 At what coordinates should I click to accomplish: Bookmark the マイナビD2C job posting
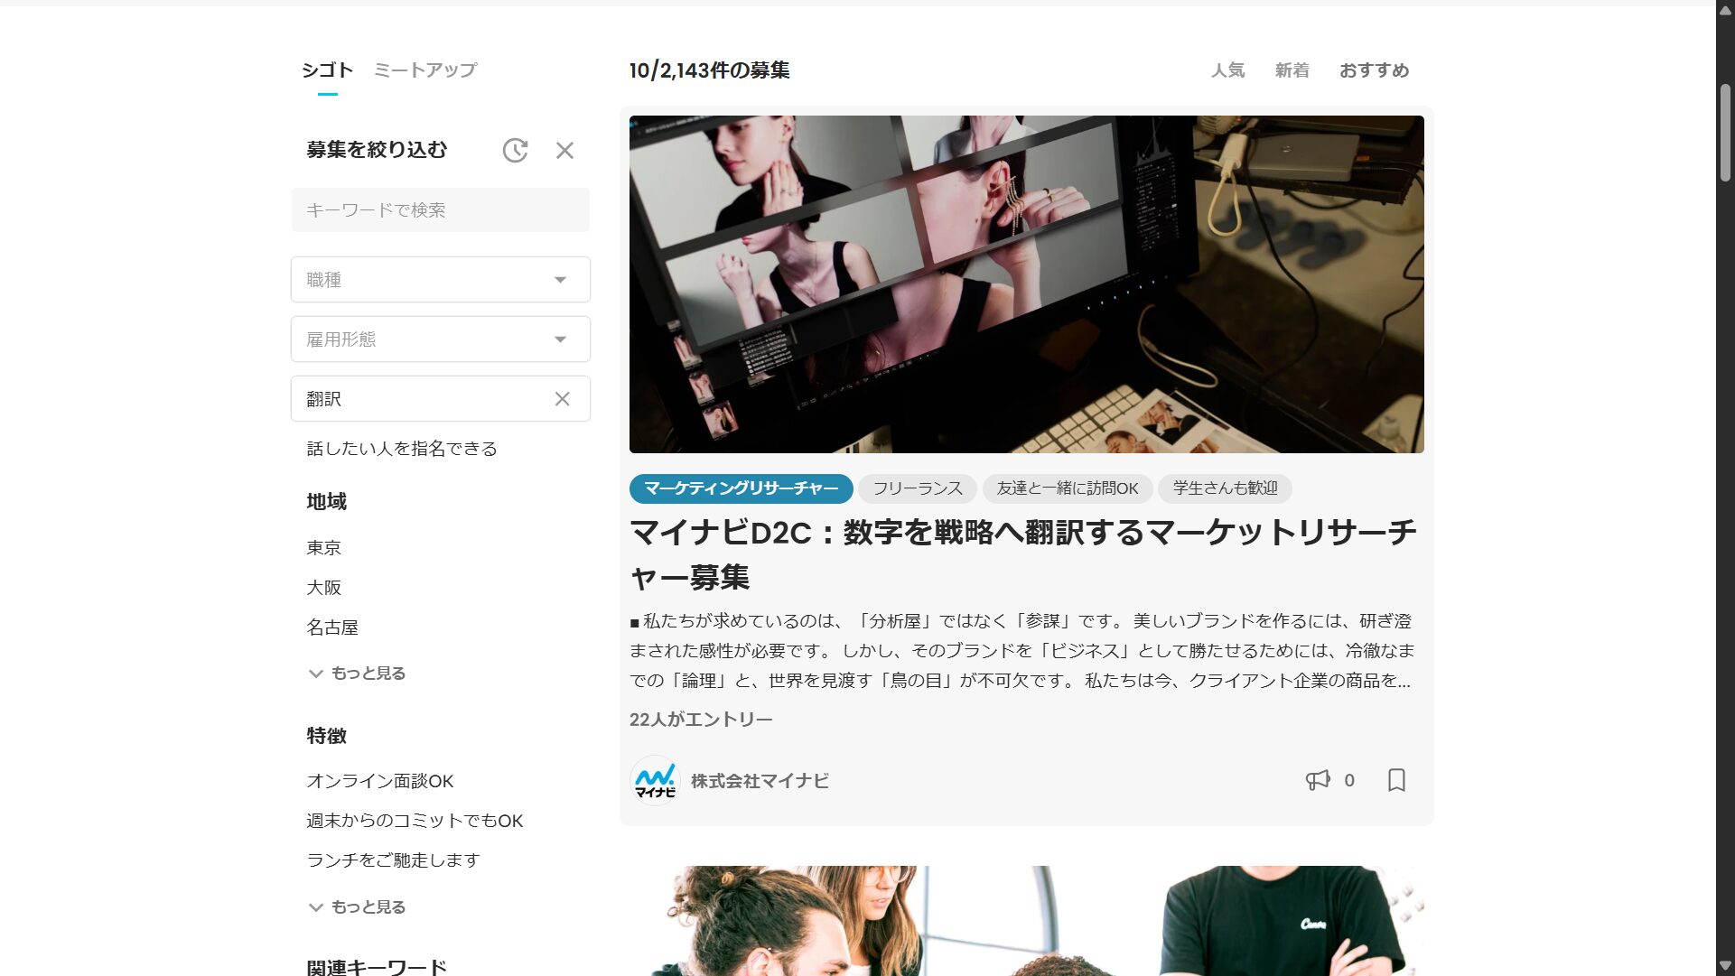[1396, 780]
